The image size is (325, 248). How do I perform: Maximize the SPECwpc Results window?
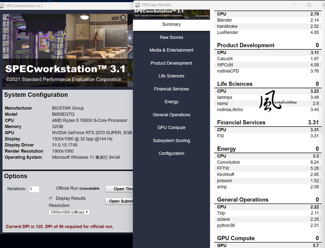309,5
